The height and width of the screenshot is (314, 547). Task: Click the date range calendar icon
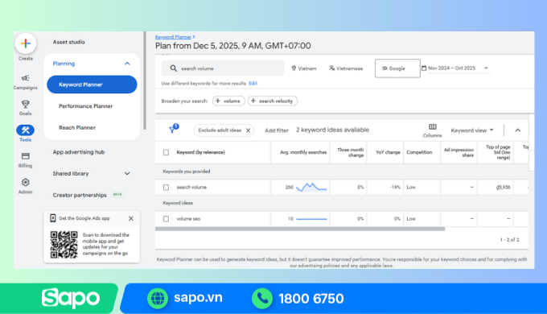pyautogui.click(x=424, y=68)
